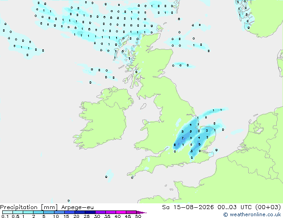The width and height of the screenshot is (283, 218).
Task: Click the "45" legend scale label
Action: pos(128,216)
